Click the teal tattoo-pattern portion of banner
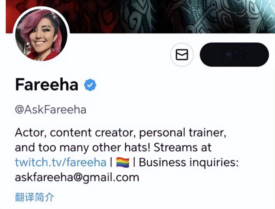 (210, 16)
